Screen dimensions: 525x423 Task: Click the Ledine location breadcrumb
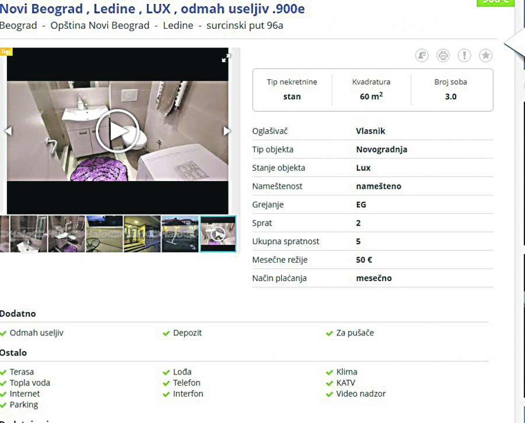coord(178,26)
